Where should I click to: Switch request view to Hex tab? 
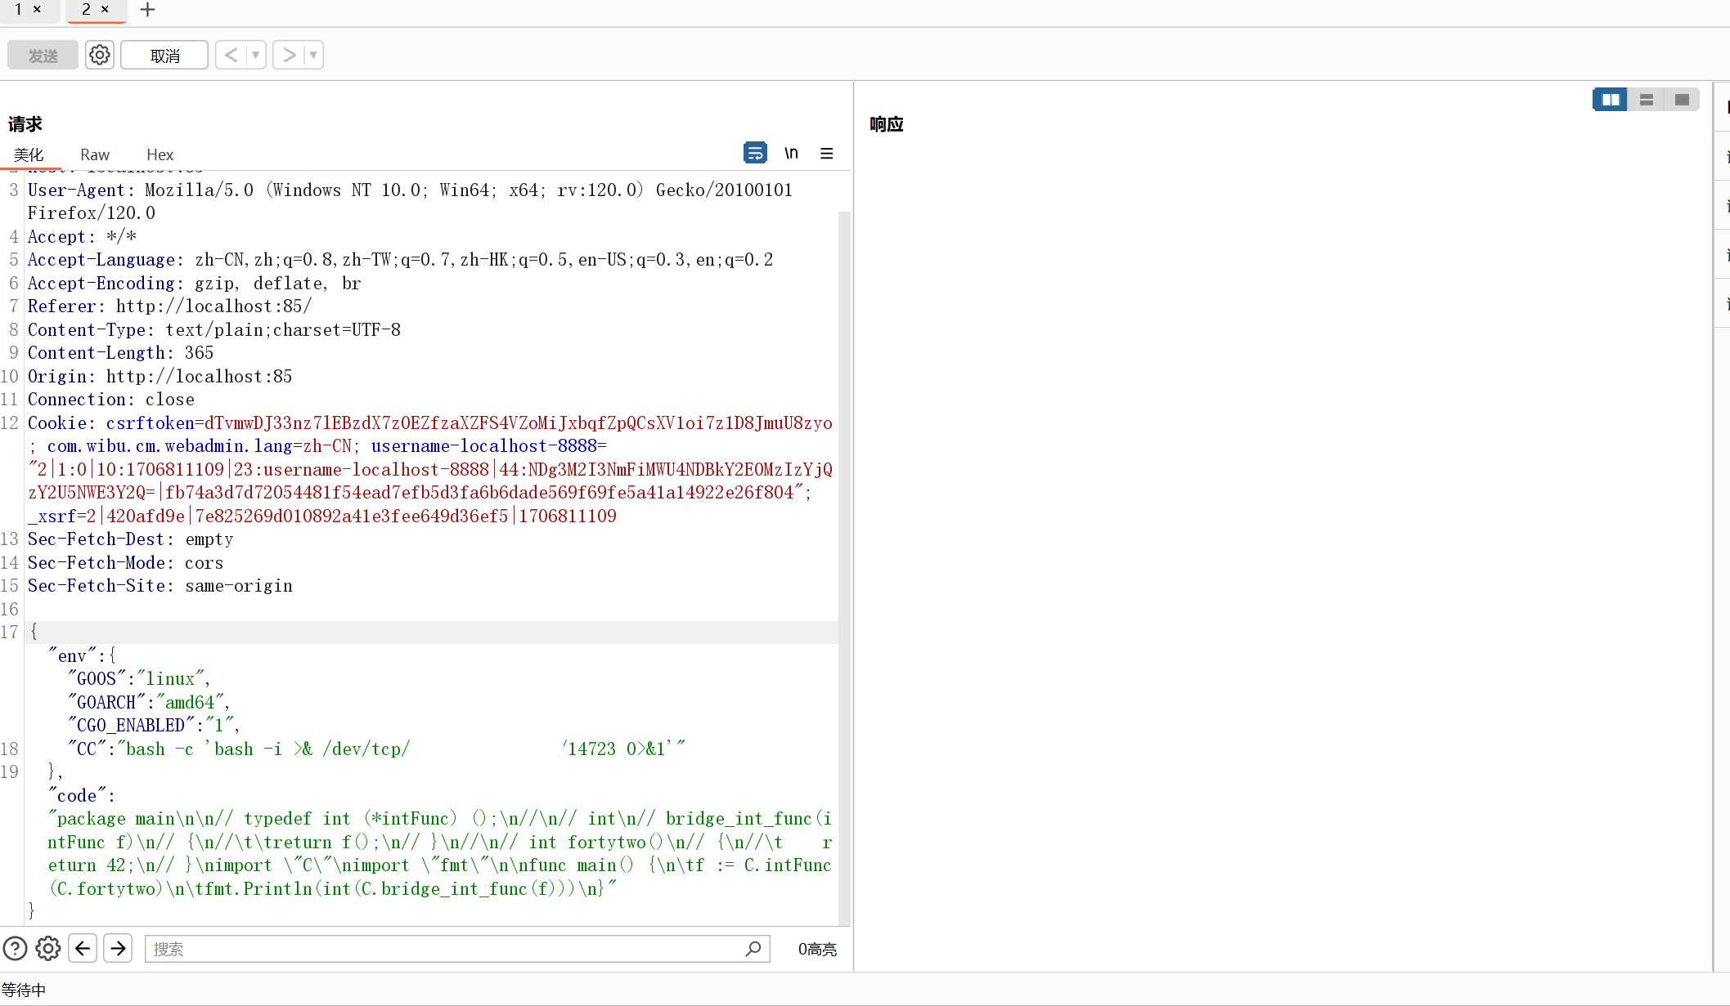160,154
